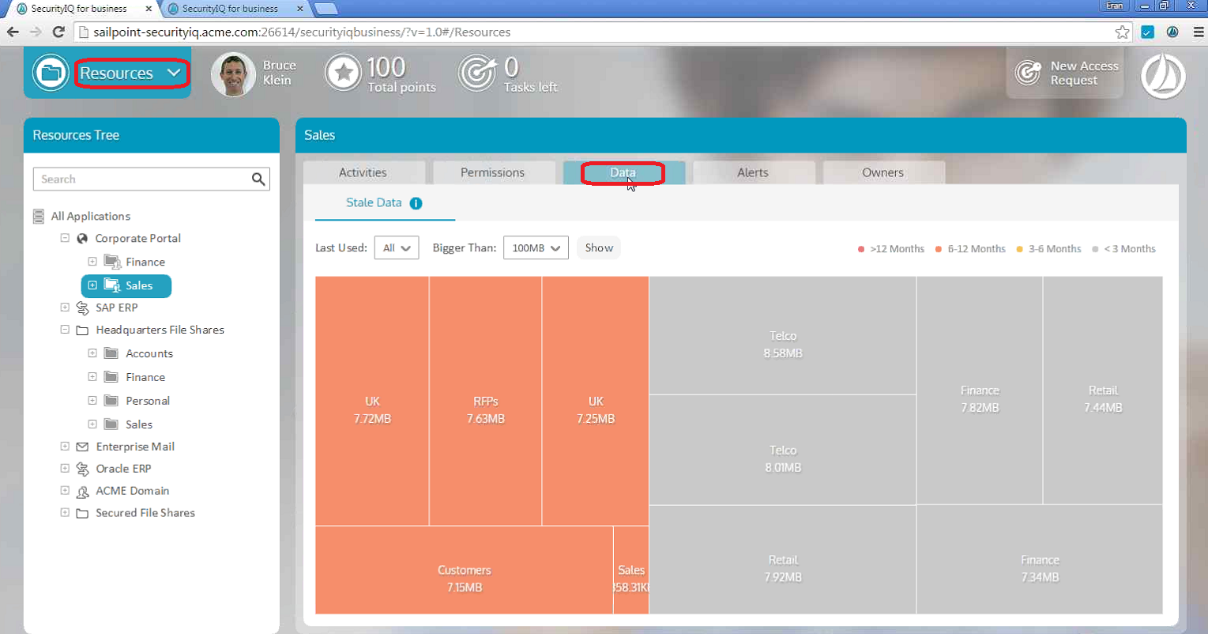Expand Finance under Headquarters File Shares

[92, 377]
